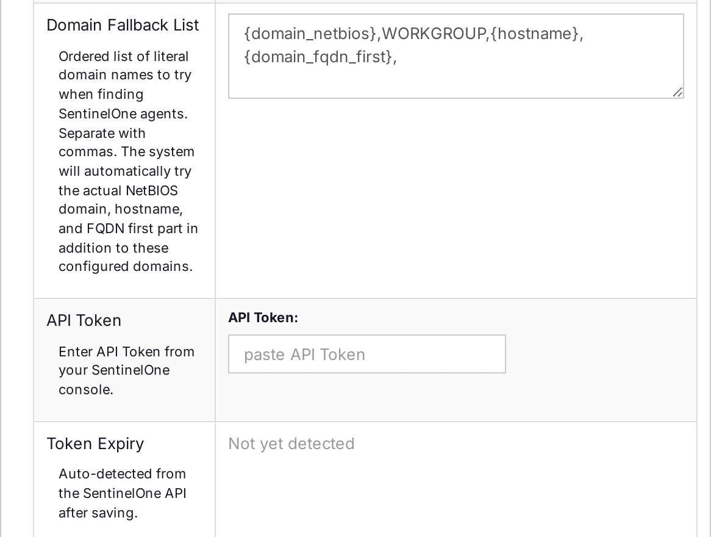Click the bold 'API Token:' field label
The height and width of the screenshot is (537, 711).
click(263, 317)
